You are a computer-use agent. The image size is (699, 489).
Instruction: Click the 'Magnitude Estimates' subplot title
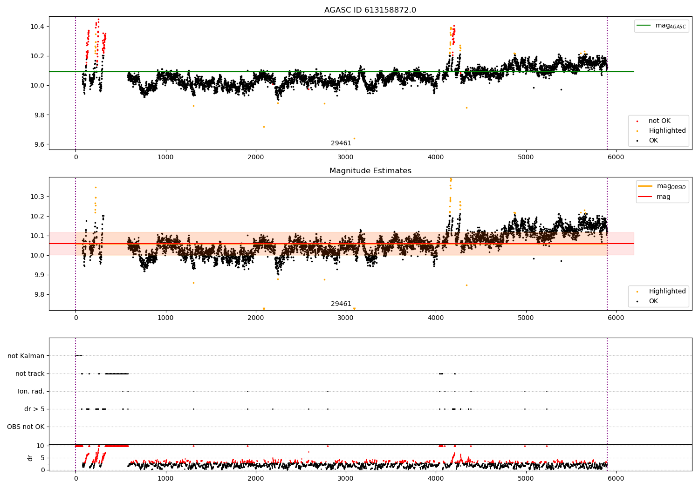370,171
